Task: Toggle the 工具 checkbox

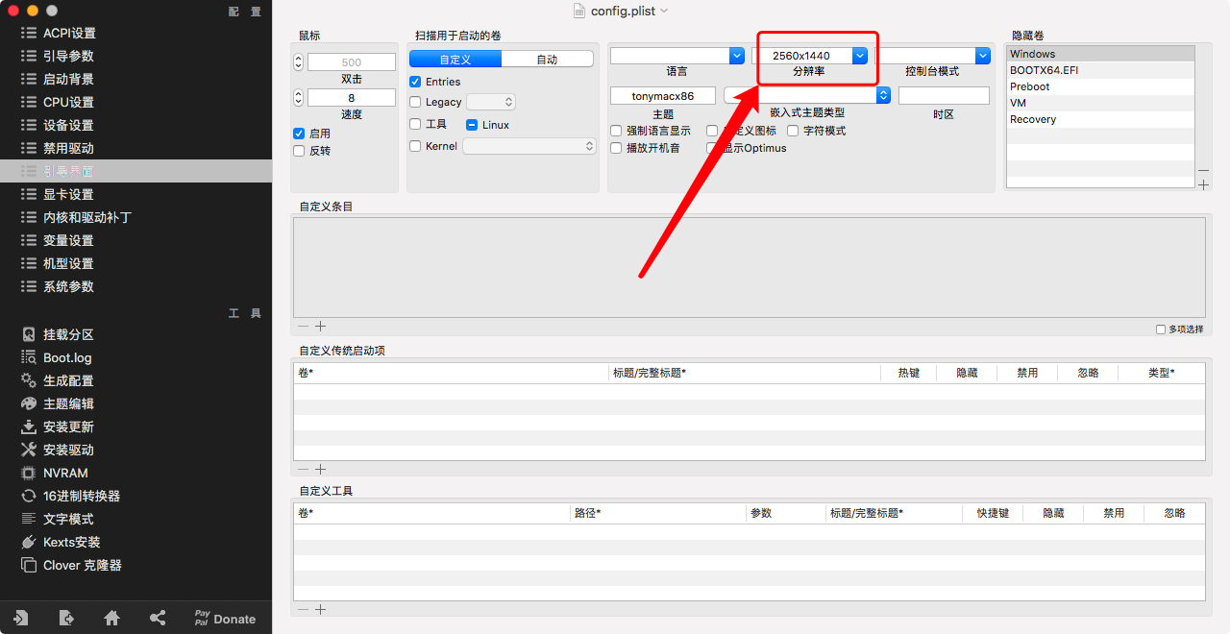Action: [415, 124]
